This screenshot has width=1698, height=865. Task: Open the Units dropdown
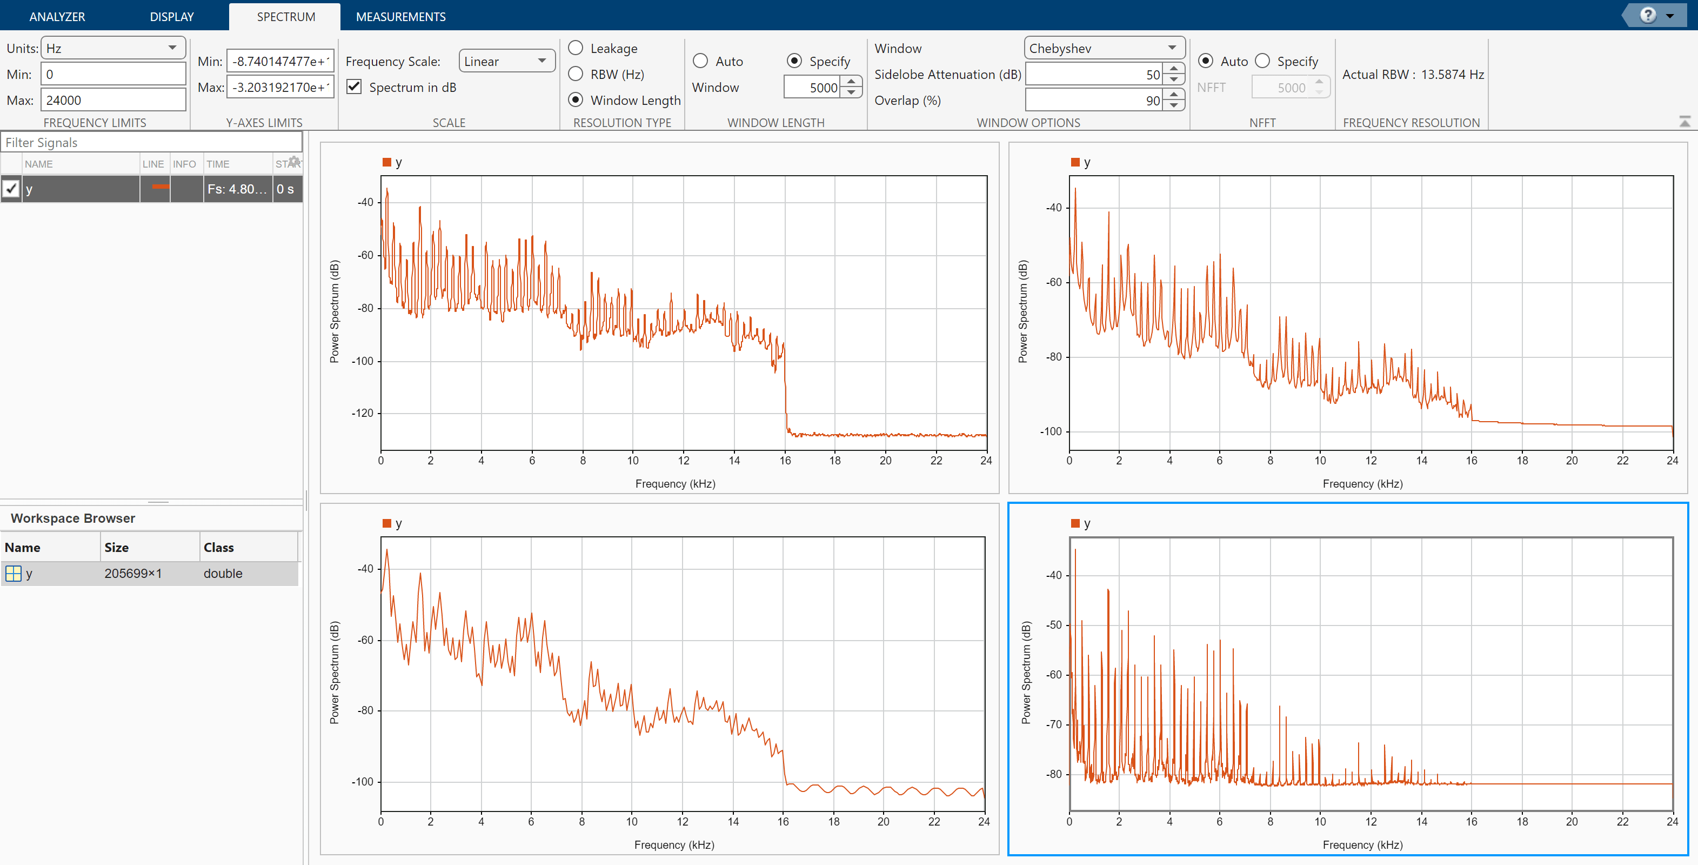pos(113,48)
